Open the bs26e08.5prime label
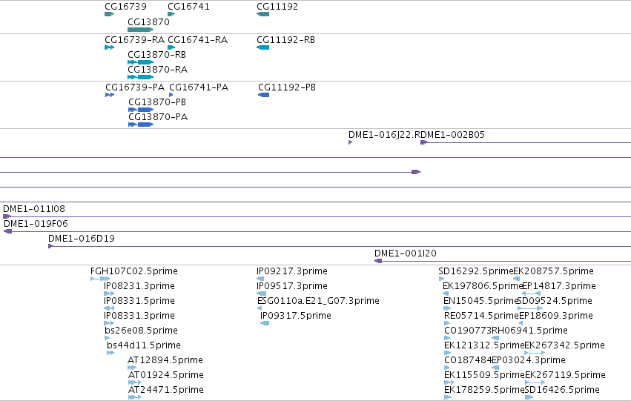The width and height of the screenshot is (631, 401). [x=141, y=331]
